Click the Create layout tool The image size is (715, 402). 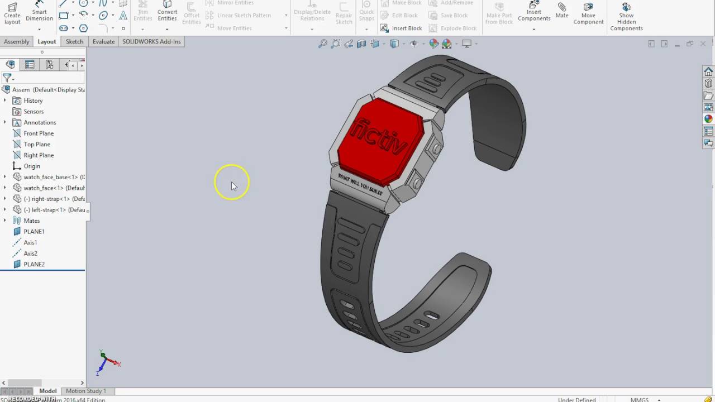pos(12,15)
